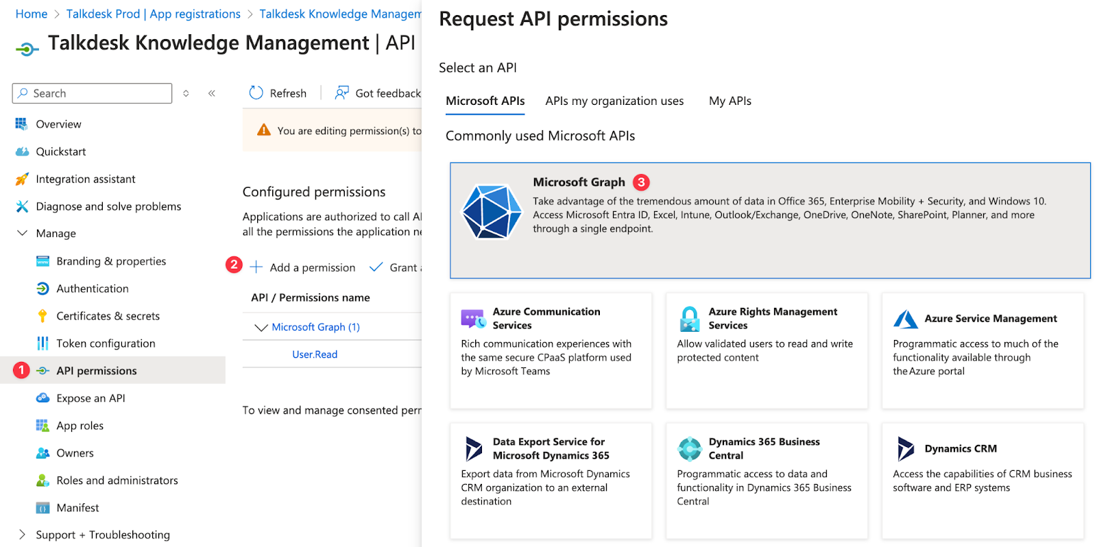This screenshot has width=1097, height=547.
Task: Click the Roles and administrators icon
Action: pos(43,481)
